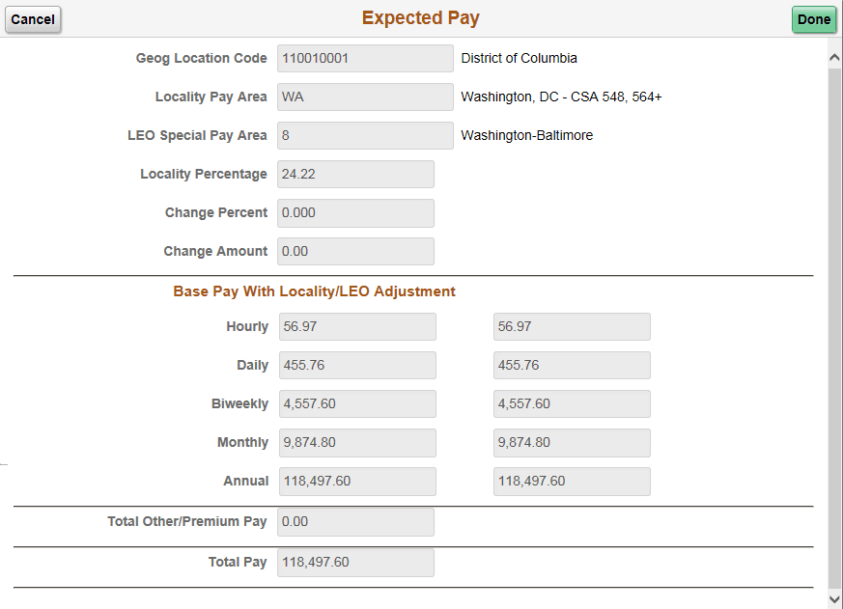Click the right Annual field showing 118,497.60
843x609 pixels.
coord(572,481)
